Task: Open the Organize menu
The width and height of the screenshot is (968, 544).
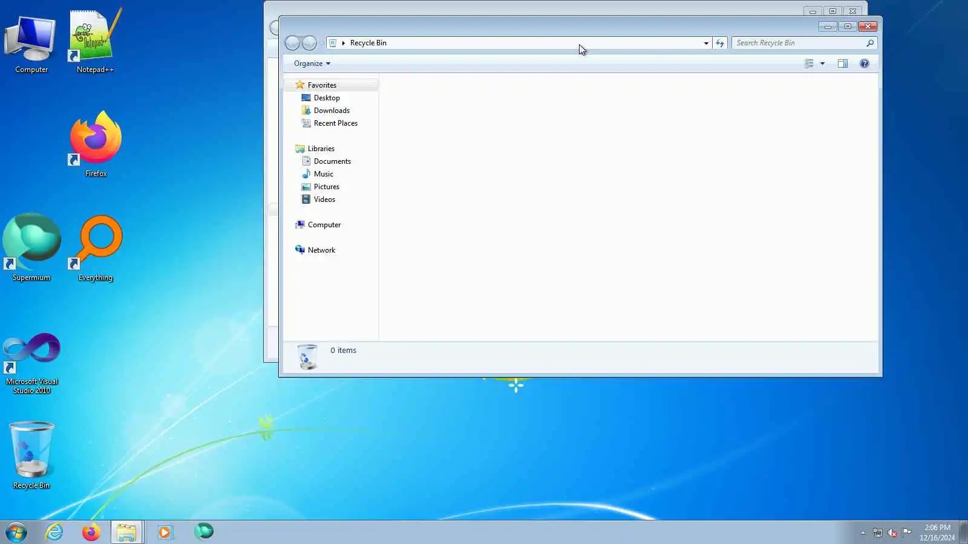Action: [312, 63]
